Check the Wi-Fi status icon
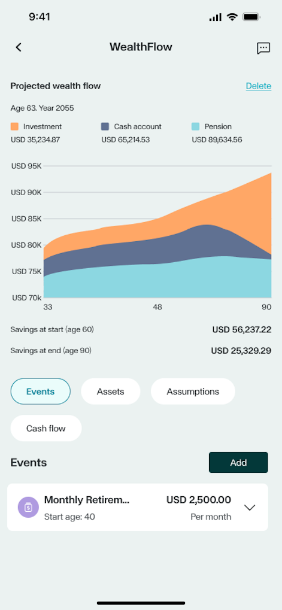This screenshot has height=610, width=282. [232, 17]
